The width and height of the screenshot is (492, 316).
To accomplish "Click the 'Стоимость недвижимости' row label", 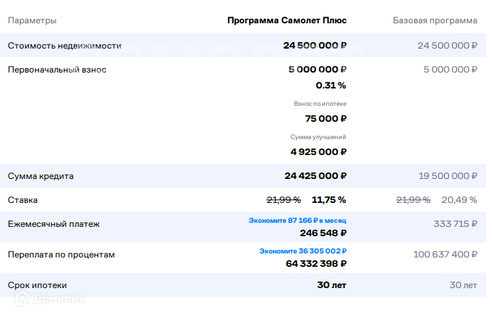I will pos(64,46).
